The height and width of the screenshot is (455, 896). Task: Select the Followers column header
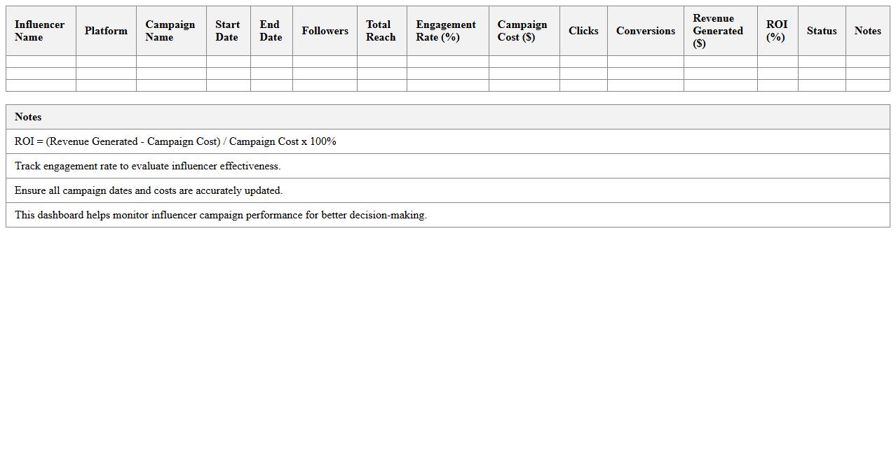[x=325, y=31]
